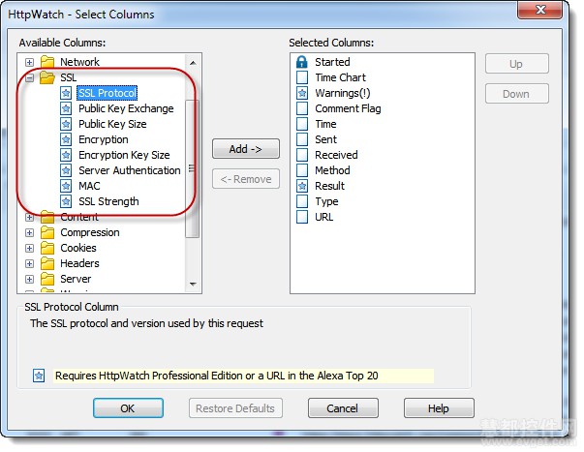584x452 pixels.
Task: Click the star icon next to Result
Action: tap(302, 186)
